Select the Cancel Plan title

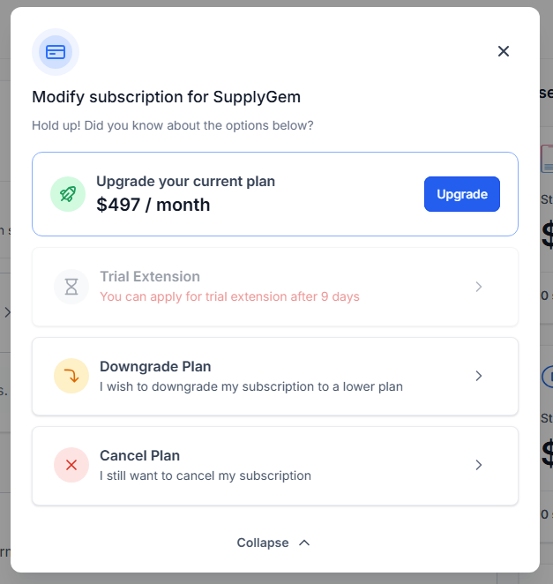(x=139, y=456)
